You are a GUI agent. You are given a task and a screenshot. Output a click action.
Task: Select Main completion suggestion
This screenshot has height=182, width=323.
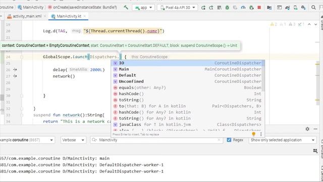click(x=187, y=69)
